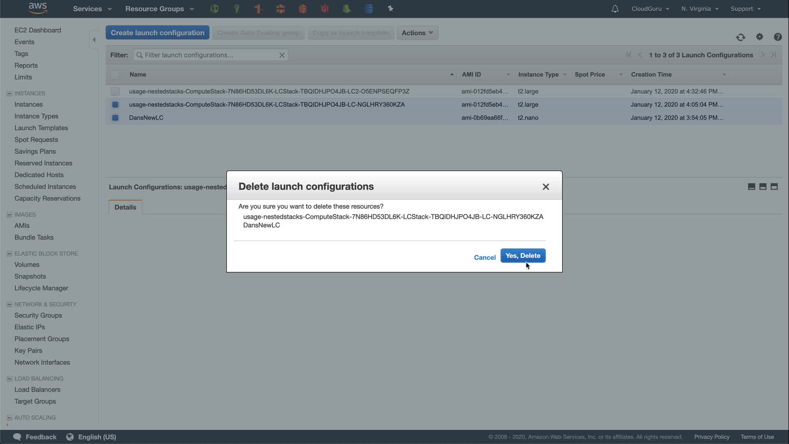Check the LC2-O5ENPSEQFP3Z row checkbox
789x444 pixels.
pos(115,91)
